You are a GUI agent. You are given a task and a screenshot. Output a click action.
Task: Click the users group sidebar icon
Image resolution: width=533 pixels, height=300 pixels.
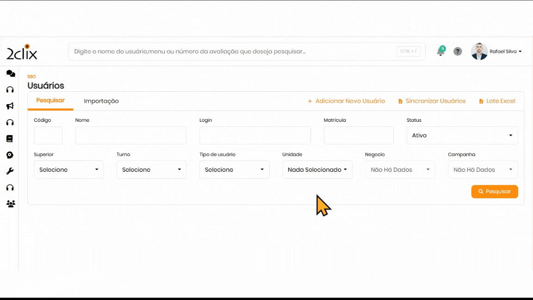click(10, 204)
